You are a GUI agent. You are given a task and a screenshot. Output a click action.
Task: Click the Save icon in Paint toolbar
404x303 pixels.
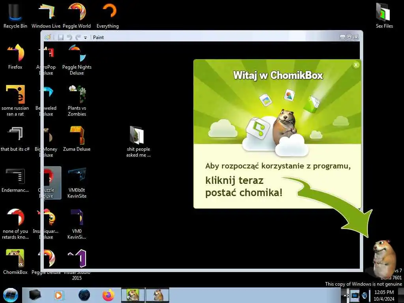61,37
